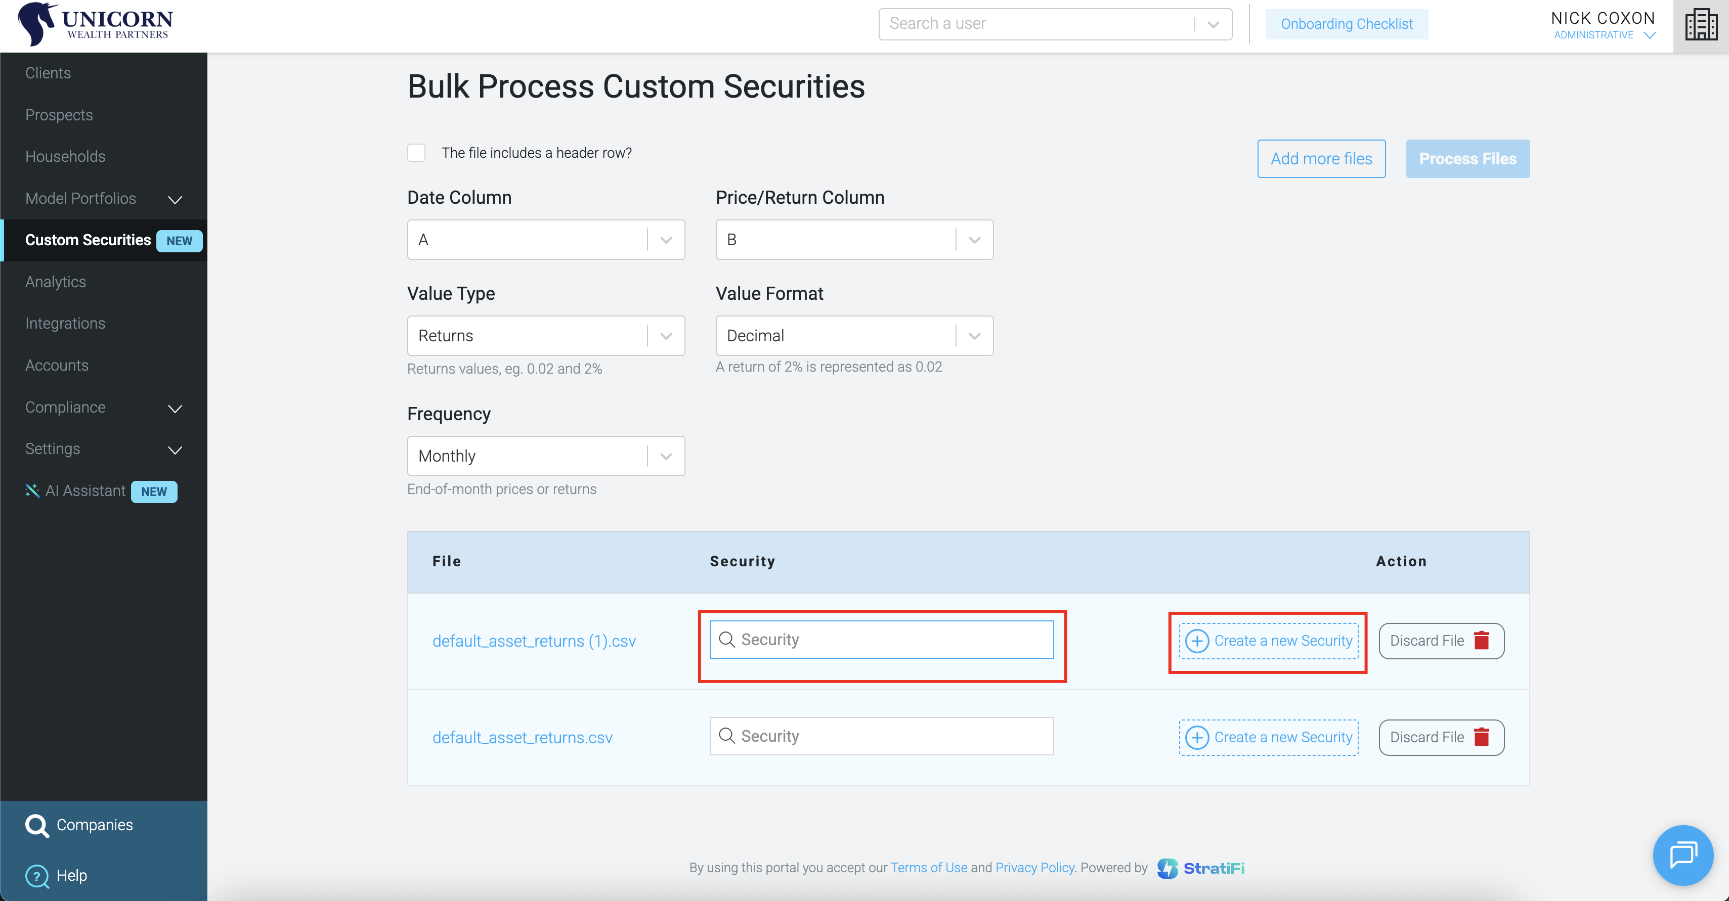The height and width of the screenshot is (901, 1729).
Task: Click trash icon for default_asset_returns.csv
Action: pos(1481,737)
